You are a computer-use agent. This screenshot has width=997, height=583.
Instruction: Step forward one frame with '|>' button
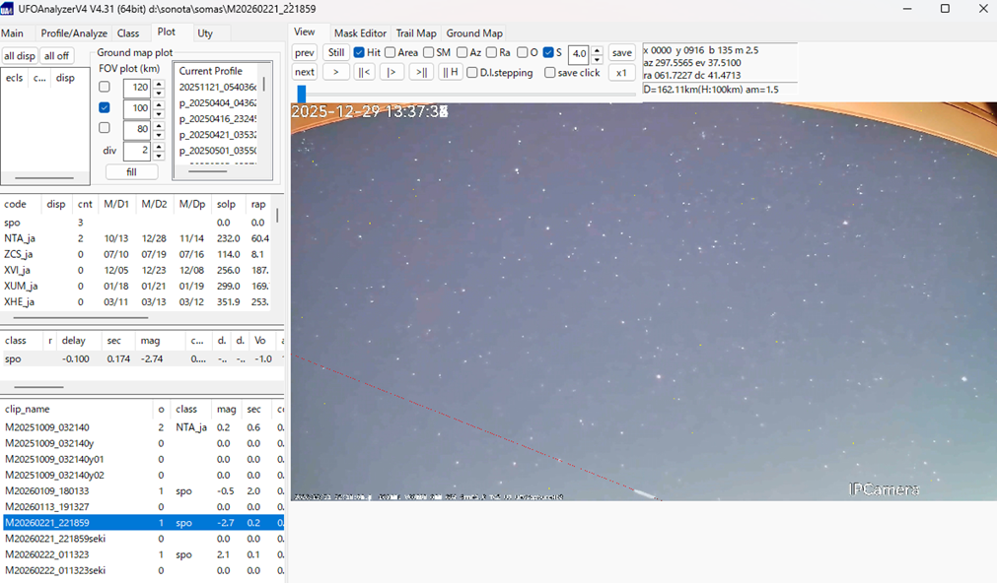tap(392, 72)
